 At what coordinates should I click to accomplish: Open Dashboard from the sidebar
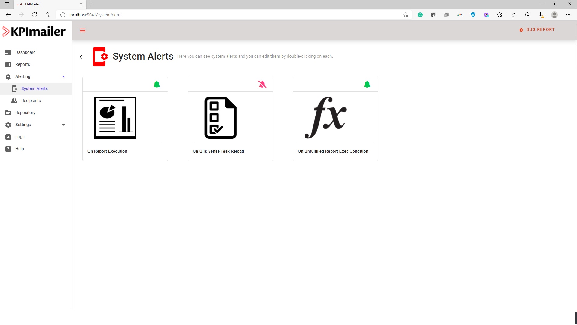25,52
